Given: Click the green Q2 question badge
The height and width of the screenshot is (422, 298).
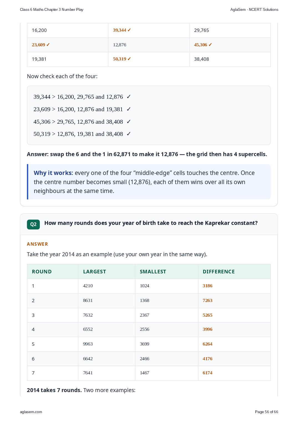Looking at the screenshot, I should pyautogui.click(x=33, y=224).
